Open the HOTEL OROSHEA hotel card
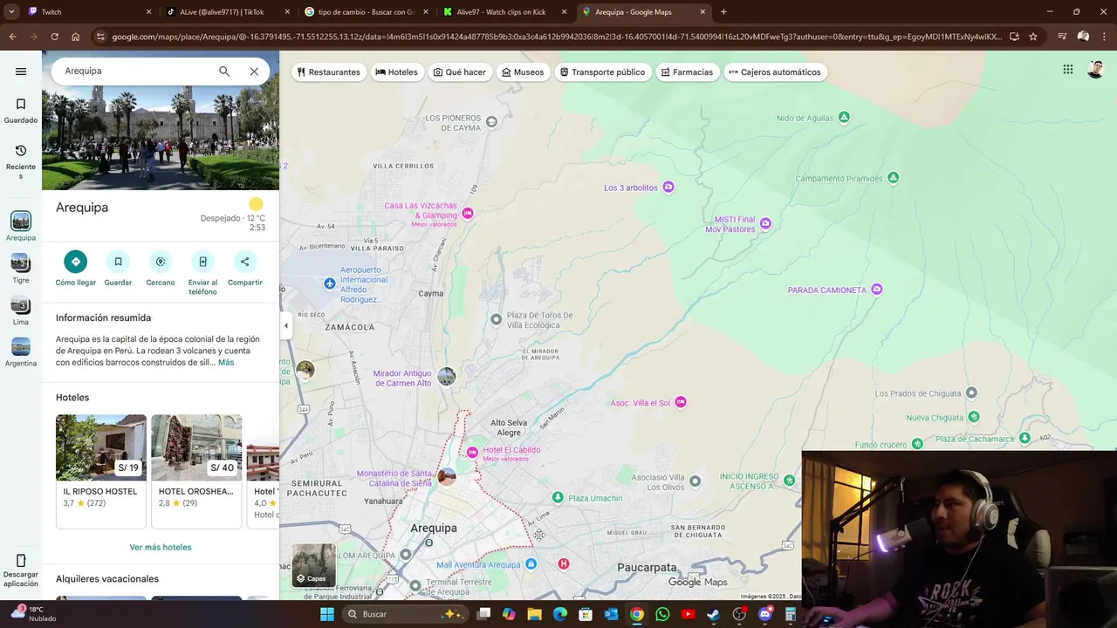Image resolution: width=1117 pixels, height=628 pixels. pos(196,471)
